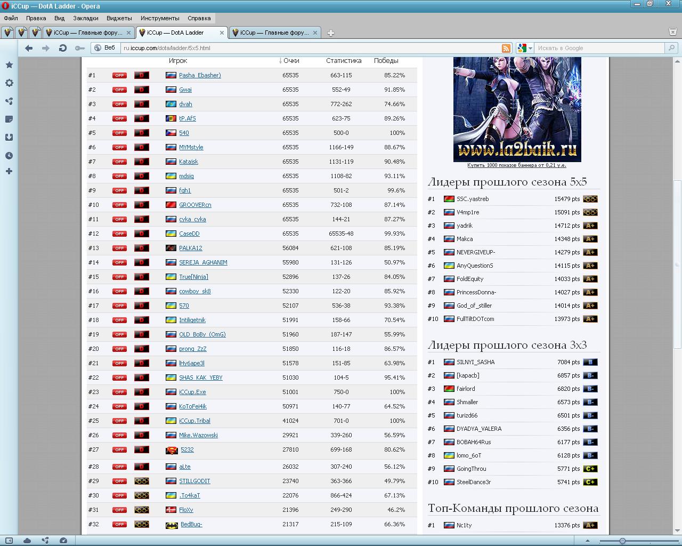682x546 pixels.
Task: Open player profile 'MYMstyle'
Action: 191,147
